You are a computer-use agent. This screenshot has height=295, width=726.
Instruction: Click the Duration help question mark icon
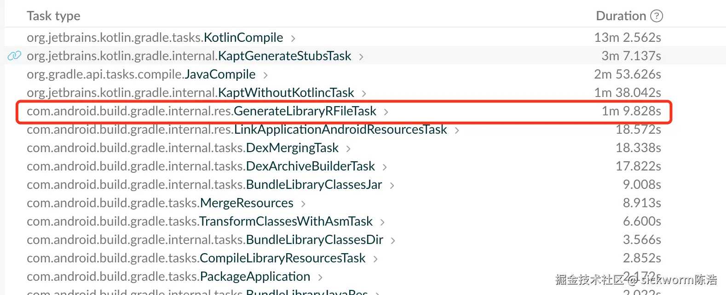point(657,16)
